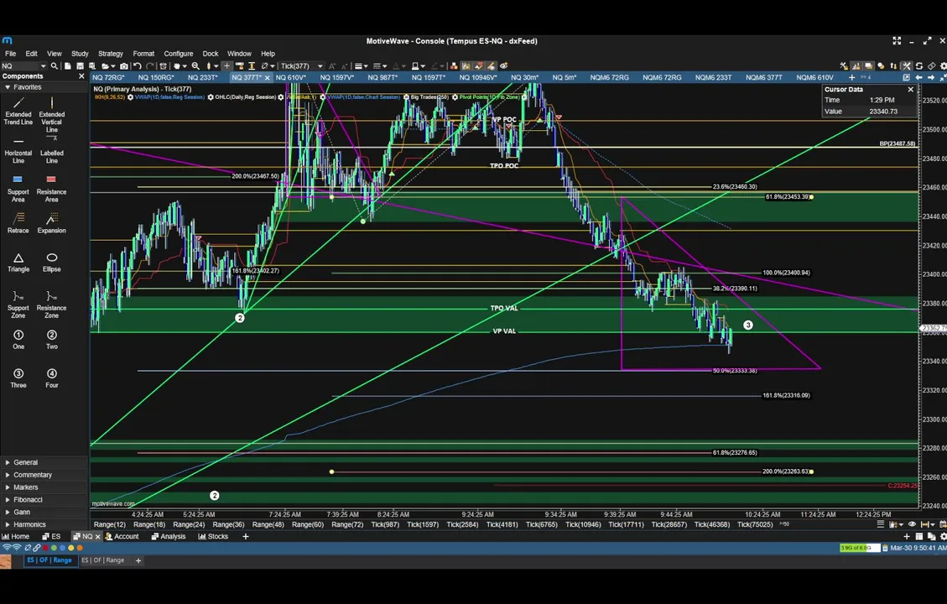
Task: Toggle the crossed tools button at top right
Action: point(907,65)
